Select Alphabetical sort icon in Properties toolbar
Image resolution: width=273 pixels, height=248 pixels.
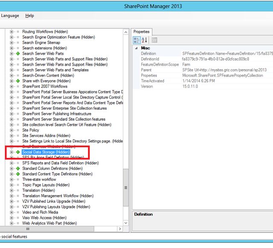click(x=144, y=40)
